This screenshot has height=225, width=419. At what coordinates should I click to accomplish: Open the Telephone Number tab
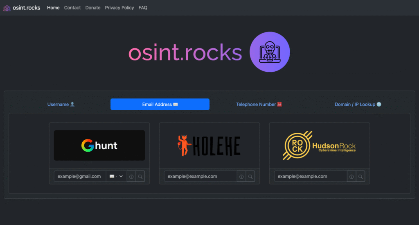[x=259, y=105]
